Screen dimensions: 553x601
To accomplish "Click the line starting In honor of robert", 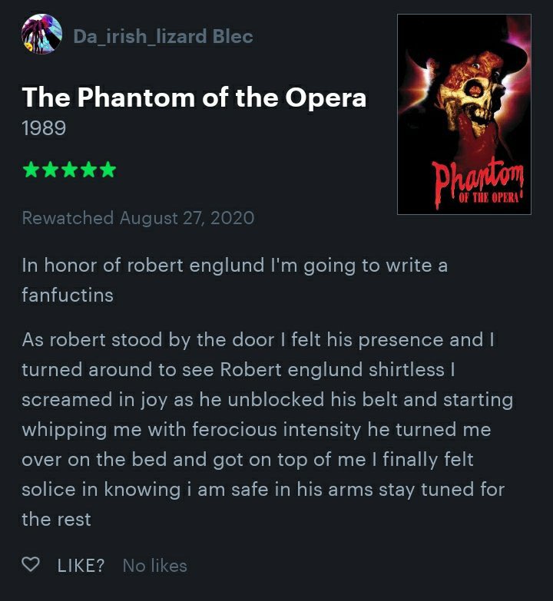I will click(x=234, y=266).
